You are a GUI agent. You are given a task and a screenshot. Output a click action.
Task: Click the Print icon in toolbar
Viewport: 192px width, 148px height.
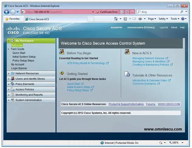(140, 19)
